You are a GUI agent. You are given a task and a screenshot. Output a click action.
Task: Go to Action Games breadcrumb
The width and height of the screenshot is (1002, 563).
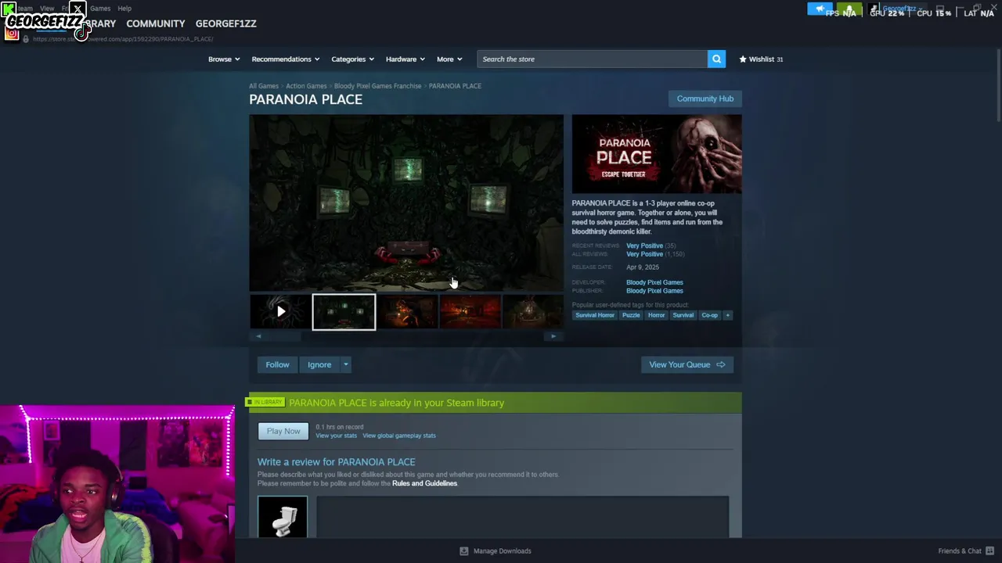306,86
